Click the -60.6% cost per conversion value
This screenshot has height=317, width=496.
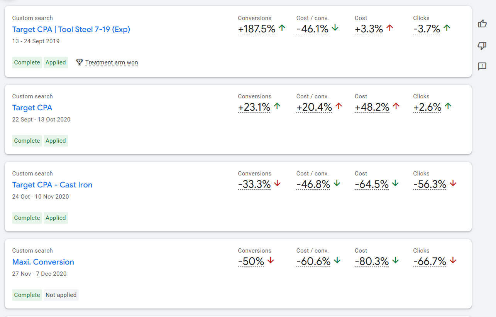(x=313, y=261)
